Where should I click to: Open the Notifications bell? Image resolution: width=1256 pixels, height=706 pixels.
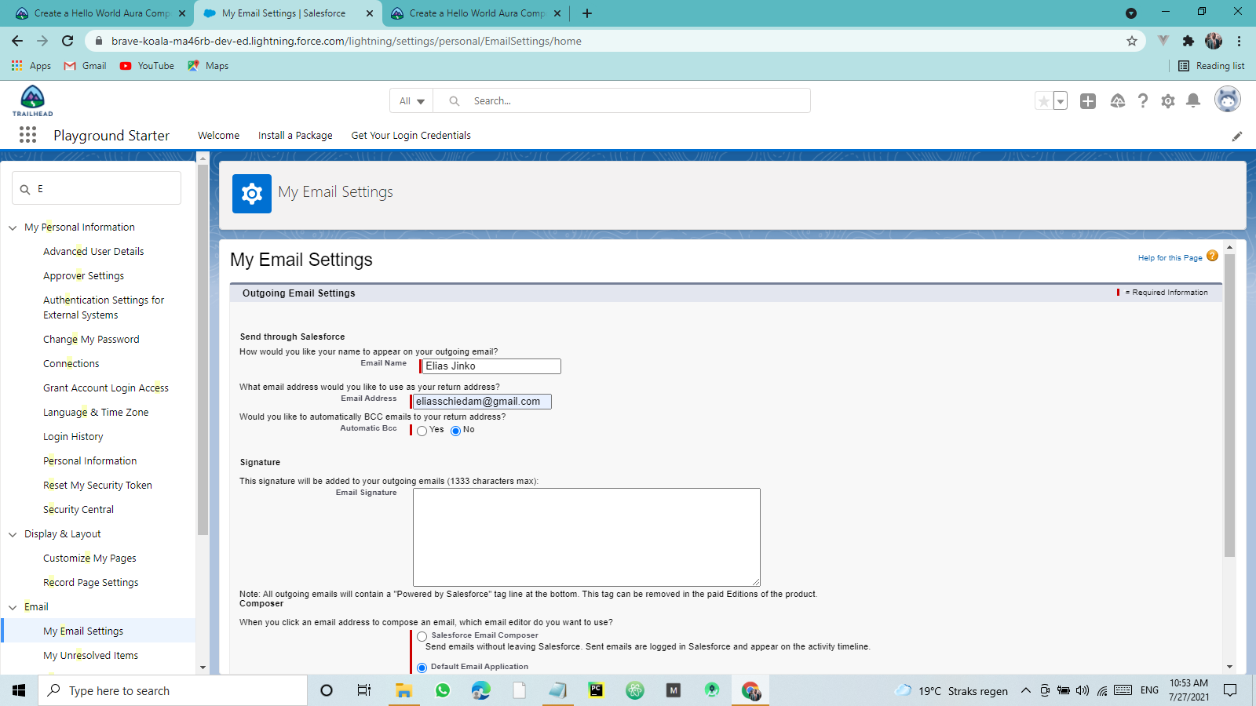(1193, 100)
